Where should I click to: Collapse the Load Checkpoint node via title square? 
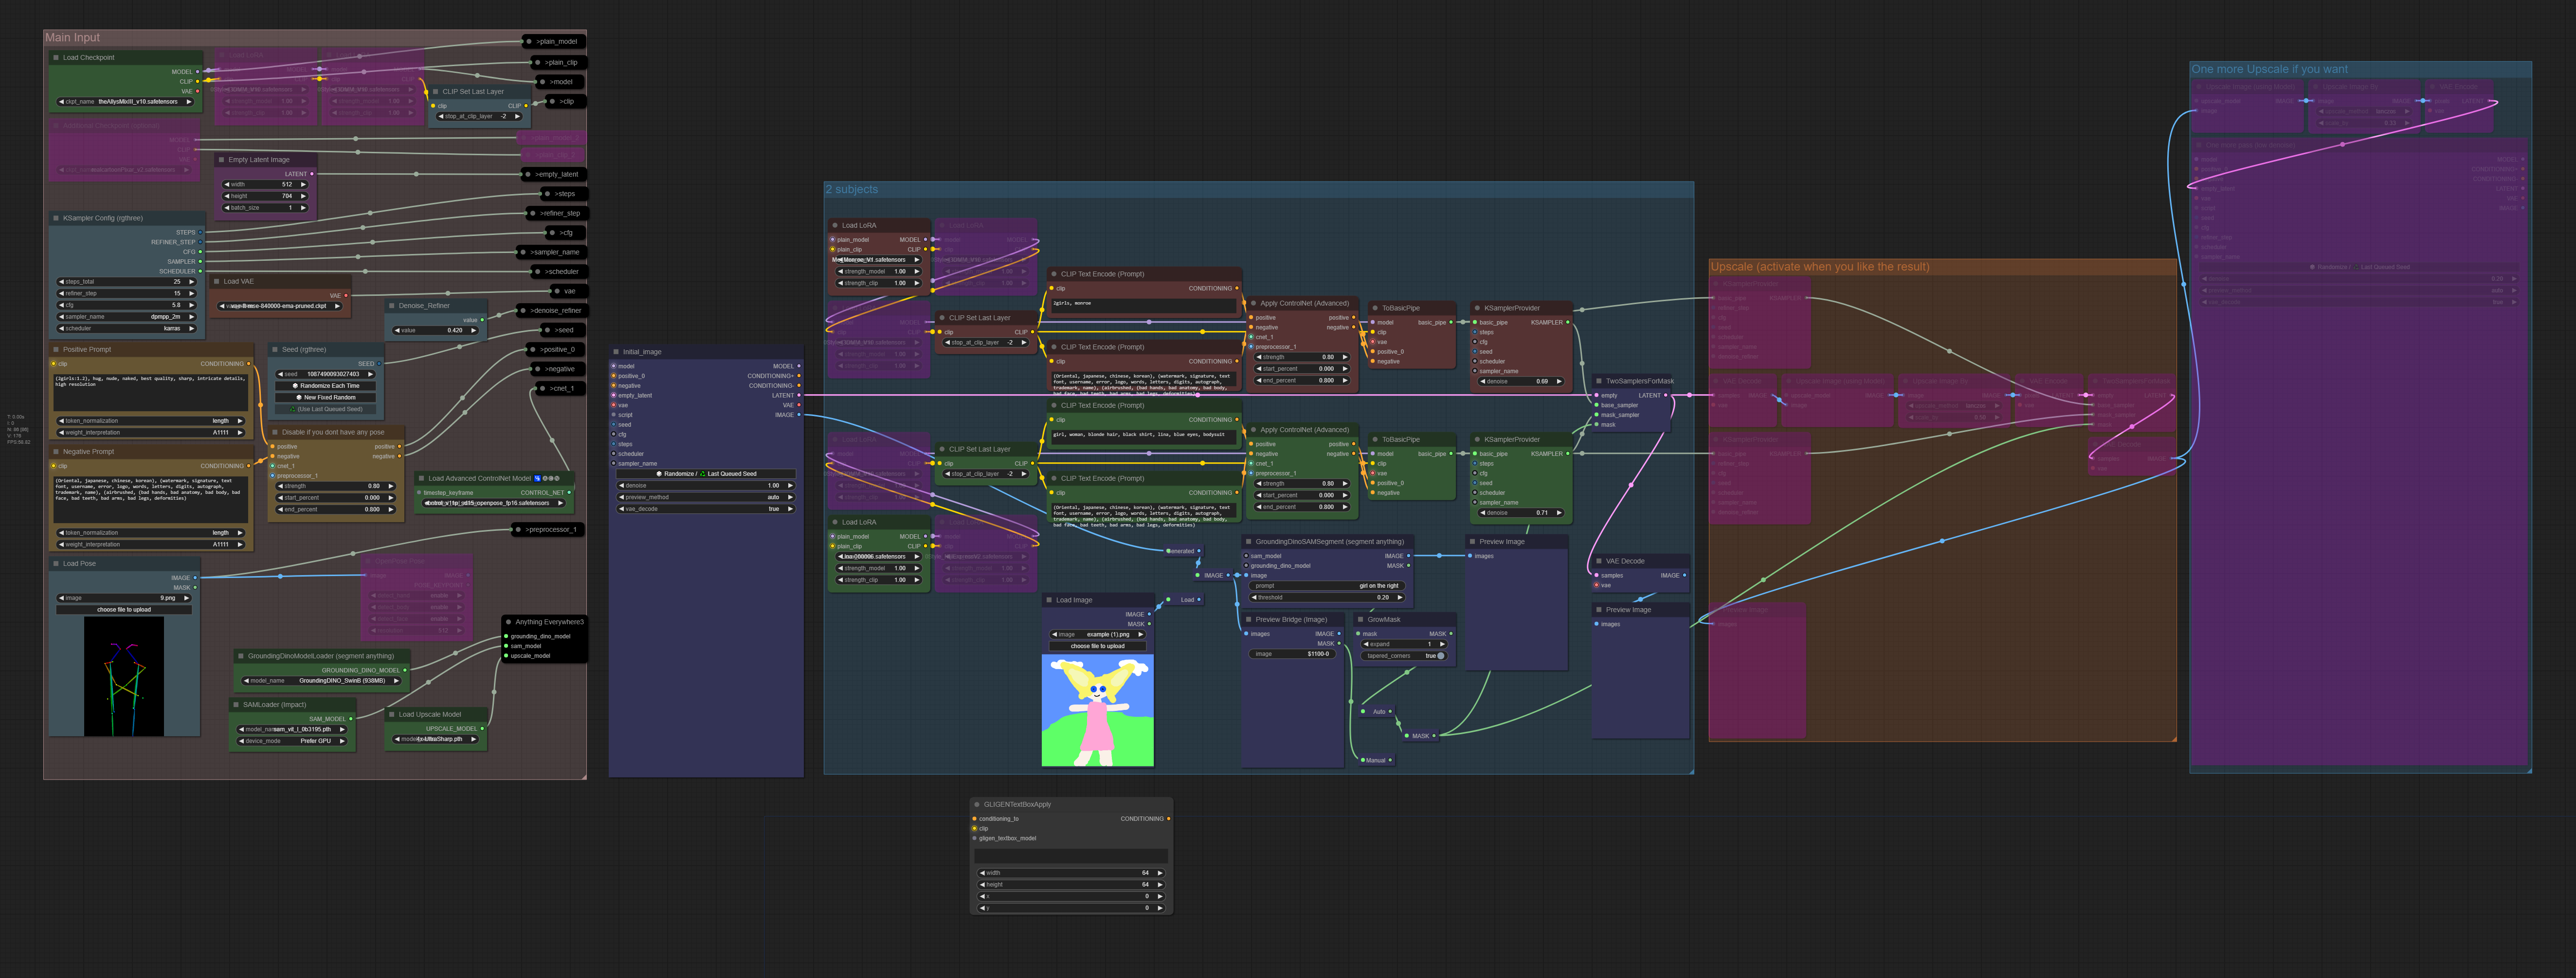tap(56, 58)
